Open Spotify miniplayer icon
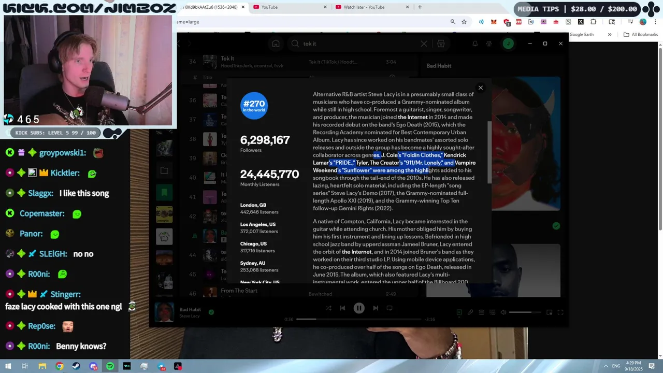The image size is (663, 373). [550, 312]
